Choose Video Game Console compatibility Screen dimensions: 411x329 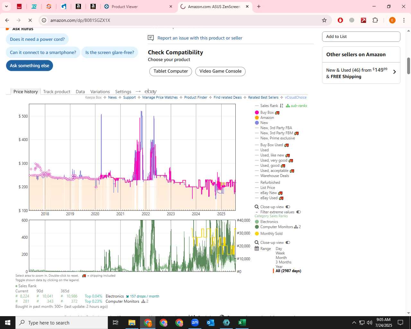click(220, 71)
